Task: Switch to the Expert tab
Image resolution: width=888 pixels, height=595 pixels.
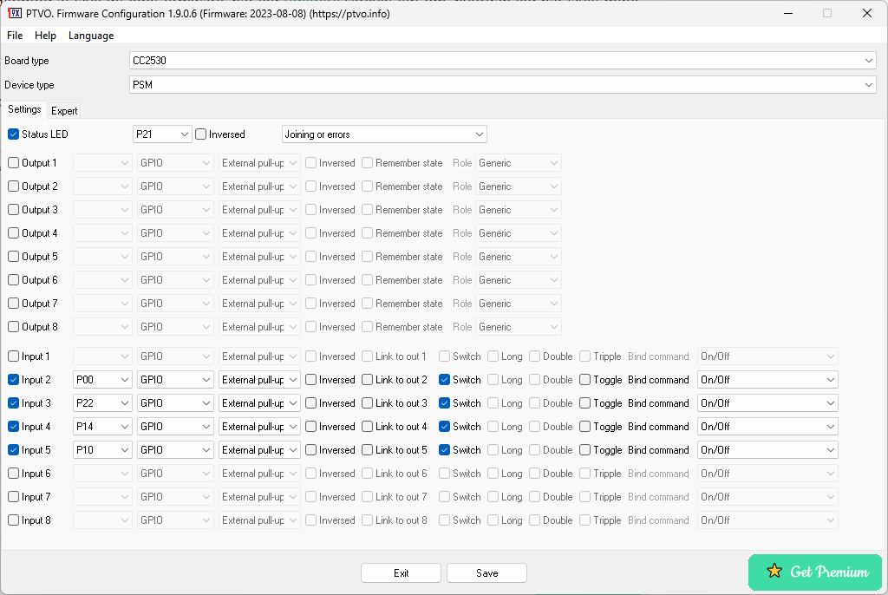Action: pyautogui.click(x=64, y=110)
